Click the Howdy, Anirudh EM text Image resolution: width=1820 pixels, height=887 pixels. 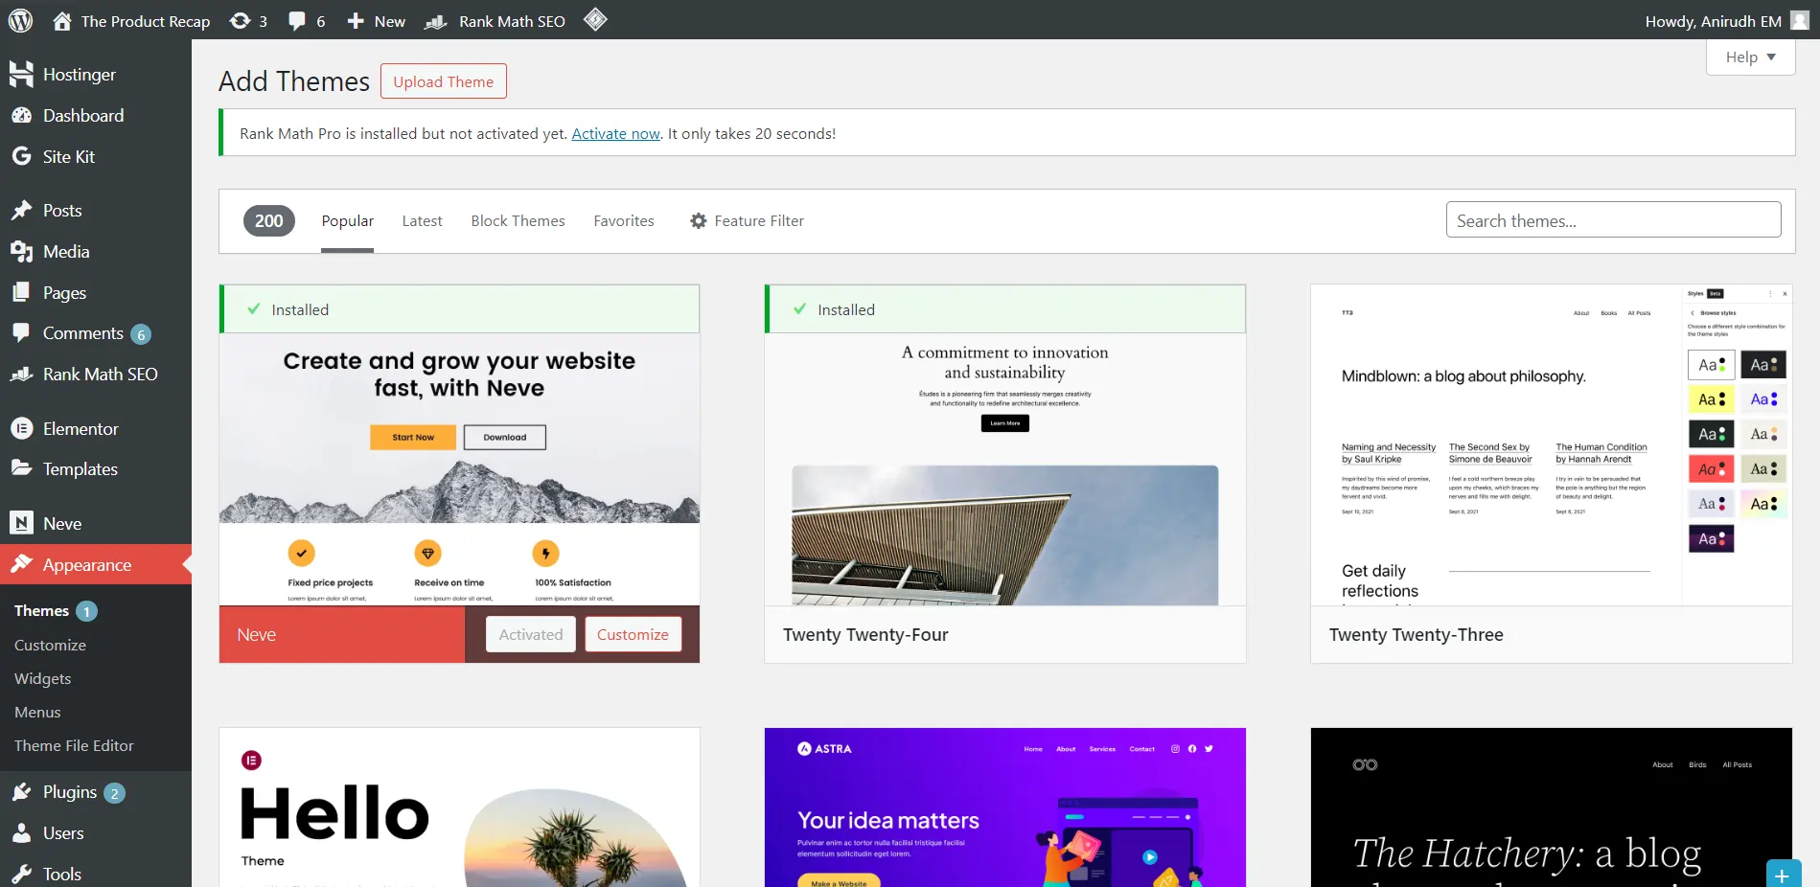[x=1713, y=21]
